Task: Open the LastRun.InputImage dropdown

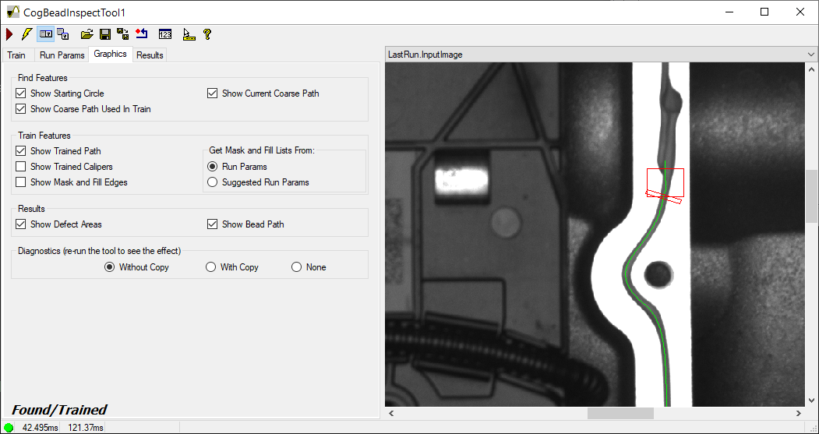Action: point(810,55)
